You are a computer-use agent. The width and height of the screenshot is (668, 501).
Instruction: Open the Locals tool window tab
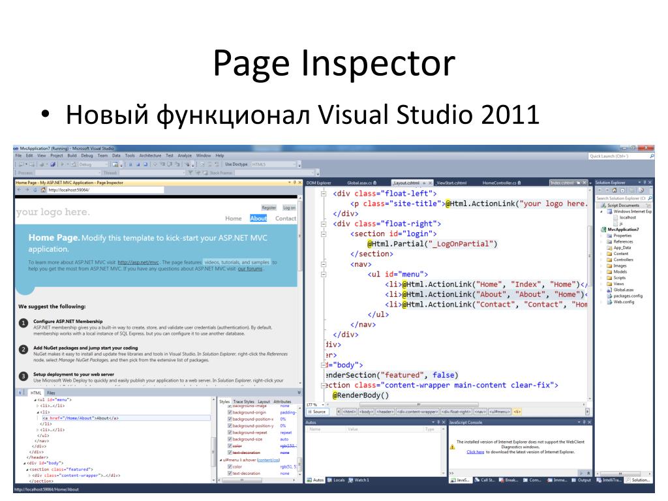336,480
